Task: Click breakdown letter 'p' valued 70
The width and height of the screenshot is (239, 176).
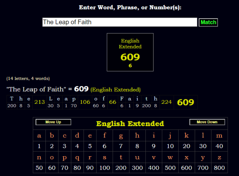Action: [74, 99]
